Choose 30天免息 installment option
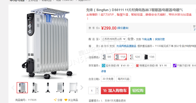Viewport: 196px width, 103px height. point(108,79)
